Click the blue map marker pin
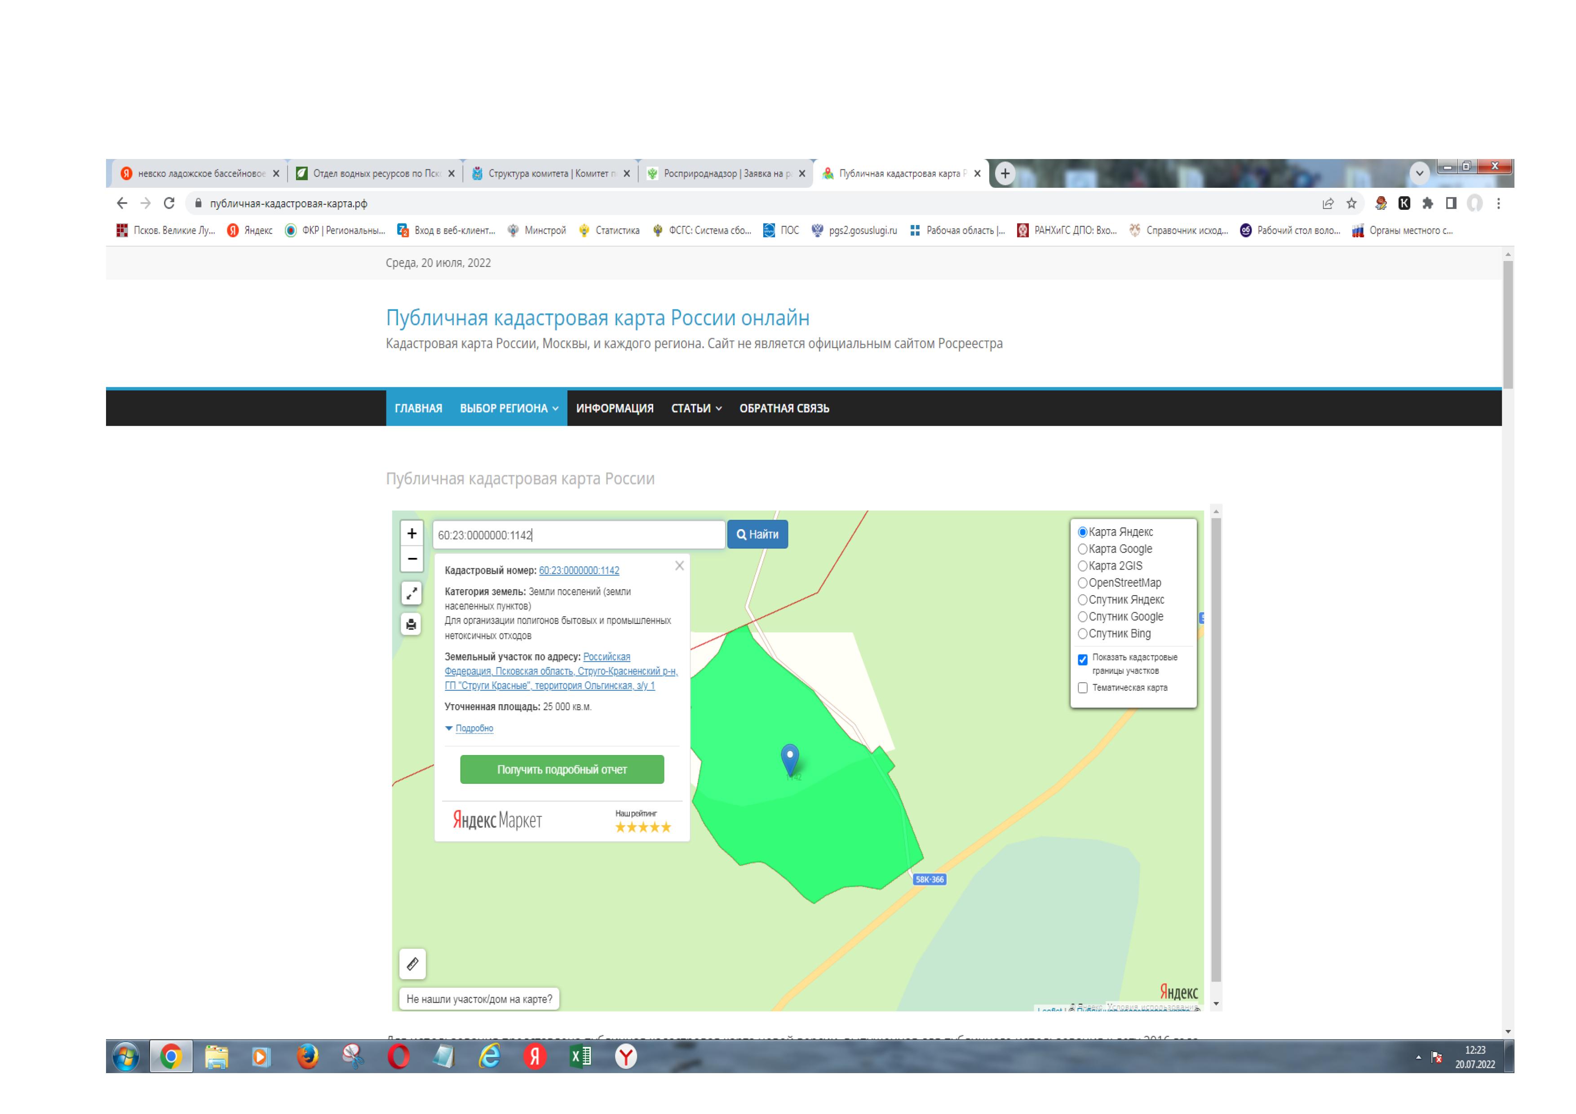The height and width of the screenshot is (1114, 1576). [790, 760]
